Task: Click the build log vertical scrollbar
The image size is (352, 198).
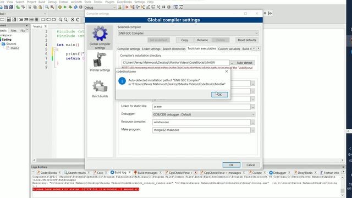Action: pos(342,185)
